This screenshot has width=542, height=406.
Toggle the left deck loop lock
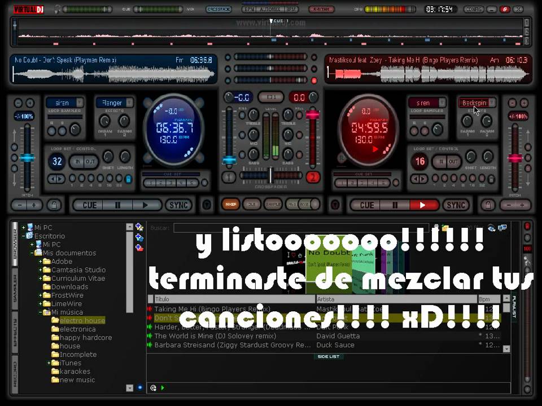click(x=128, y=179)
